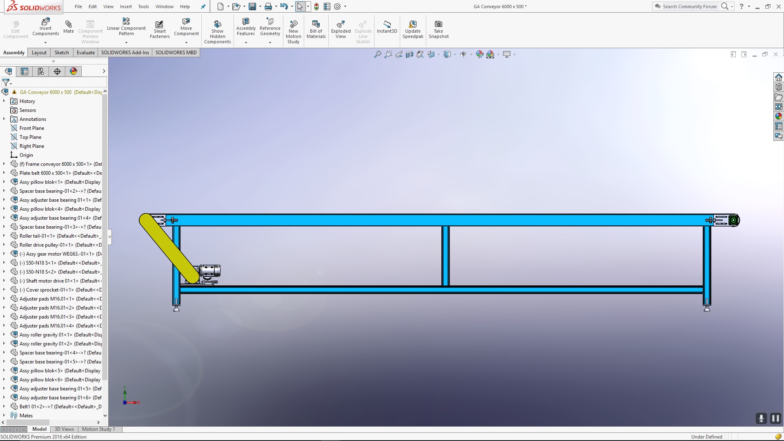Expand the History node
This screenshot has height=441, width=784.
[x=4, y=101]
